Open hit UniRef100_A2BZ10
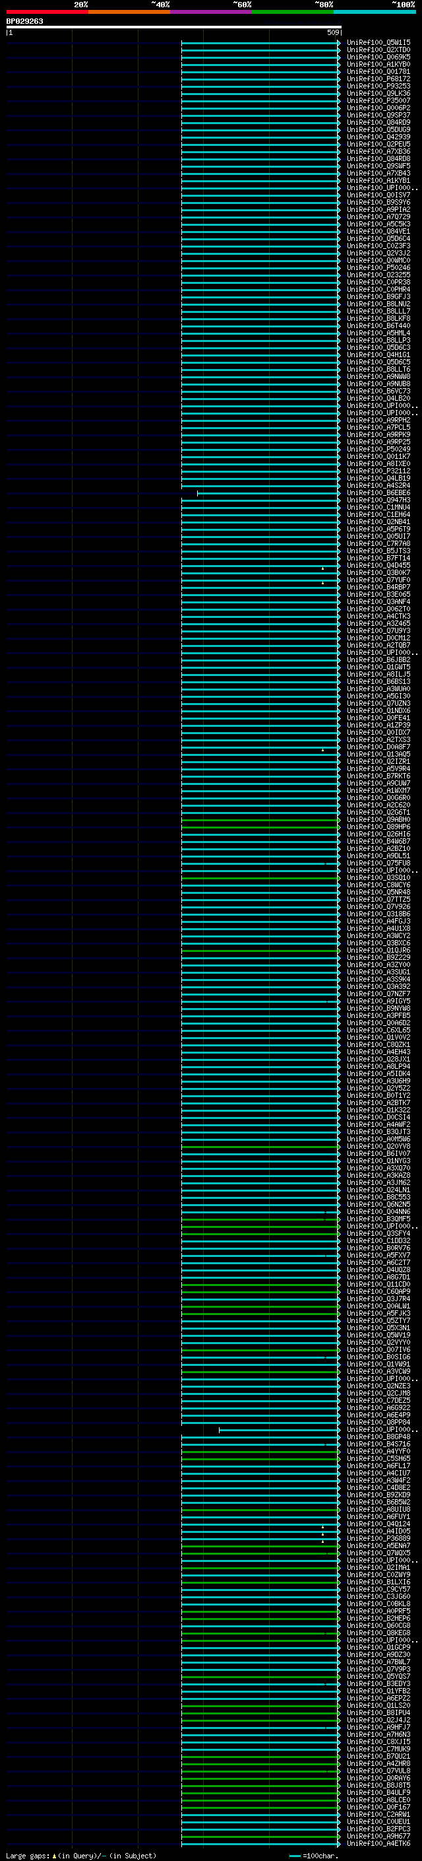422x1861 pixels. coord(378,848)
